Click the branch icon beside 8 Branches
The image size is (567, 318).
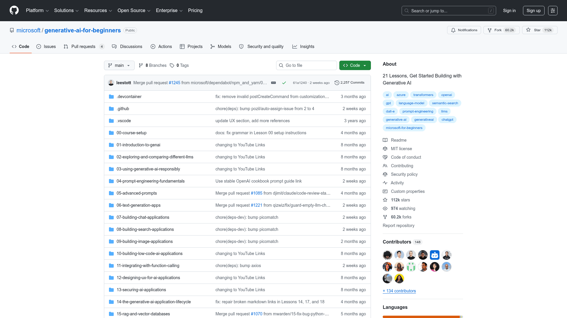point(141,65)
